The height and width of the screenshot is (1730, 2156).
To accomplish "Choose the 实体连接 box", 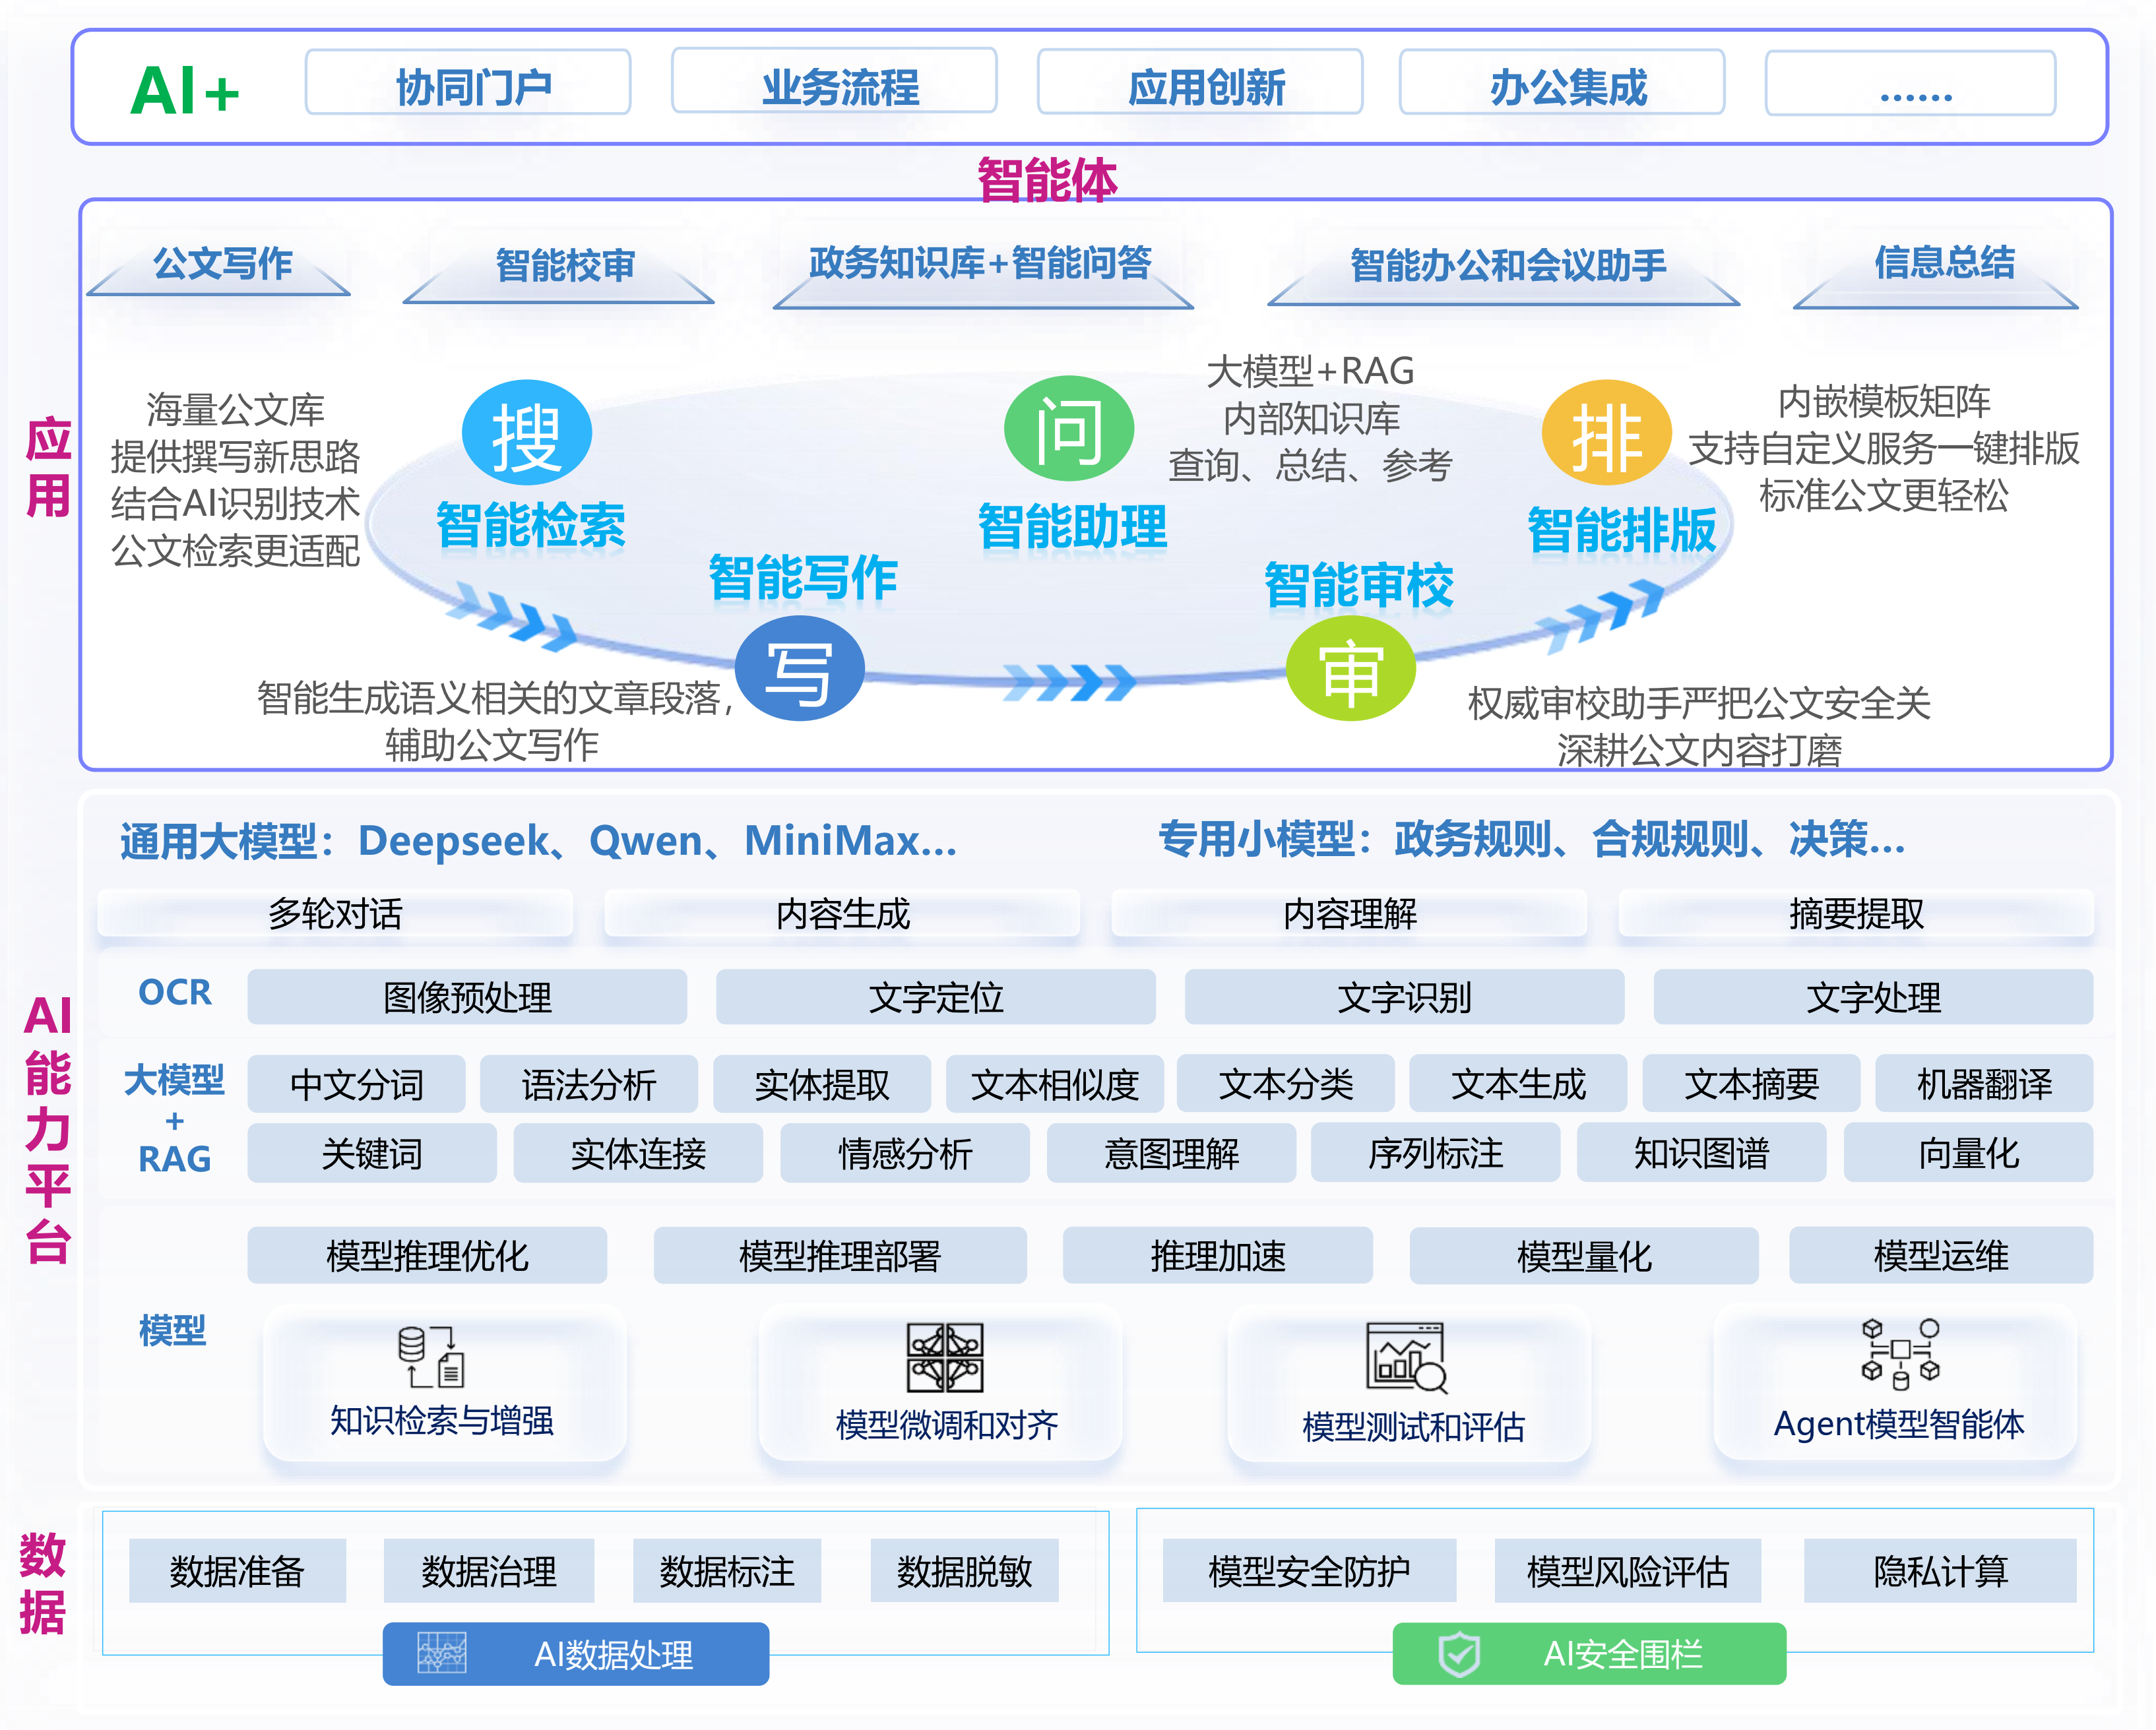I will [x=638, y=1153].
